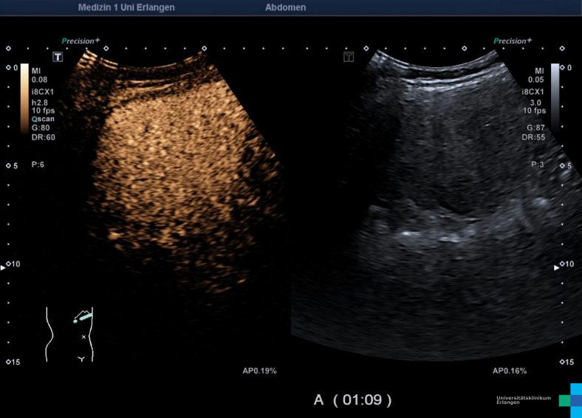
Task: Toggle the Qscan indicator
Action: coord(43,119)
